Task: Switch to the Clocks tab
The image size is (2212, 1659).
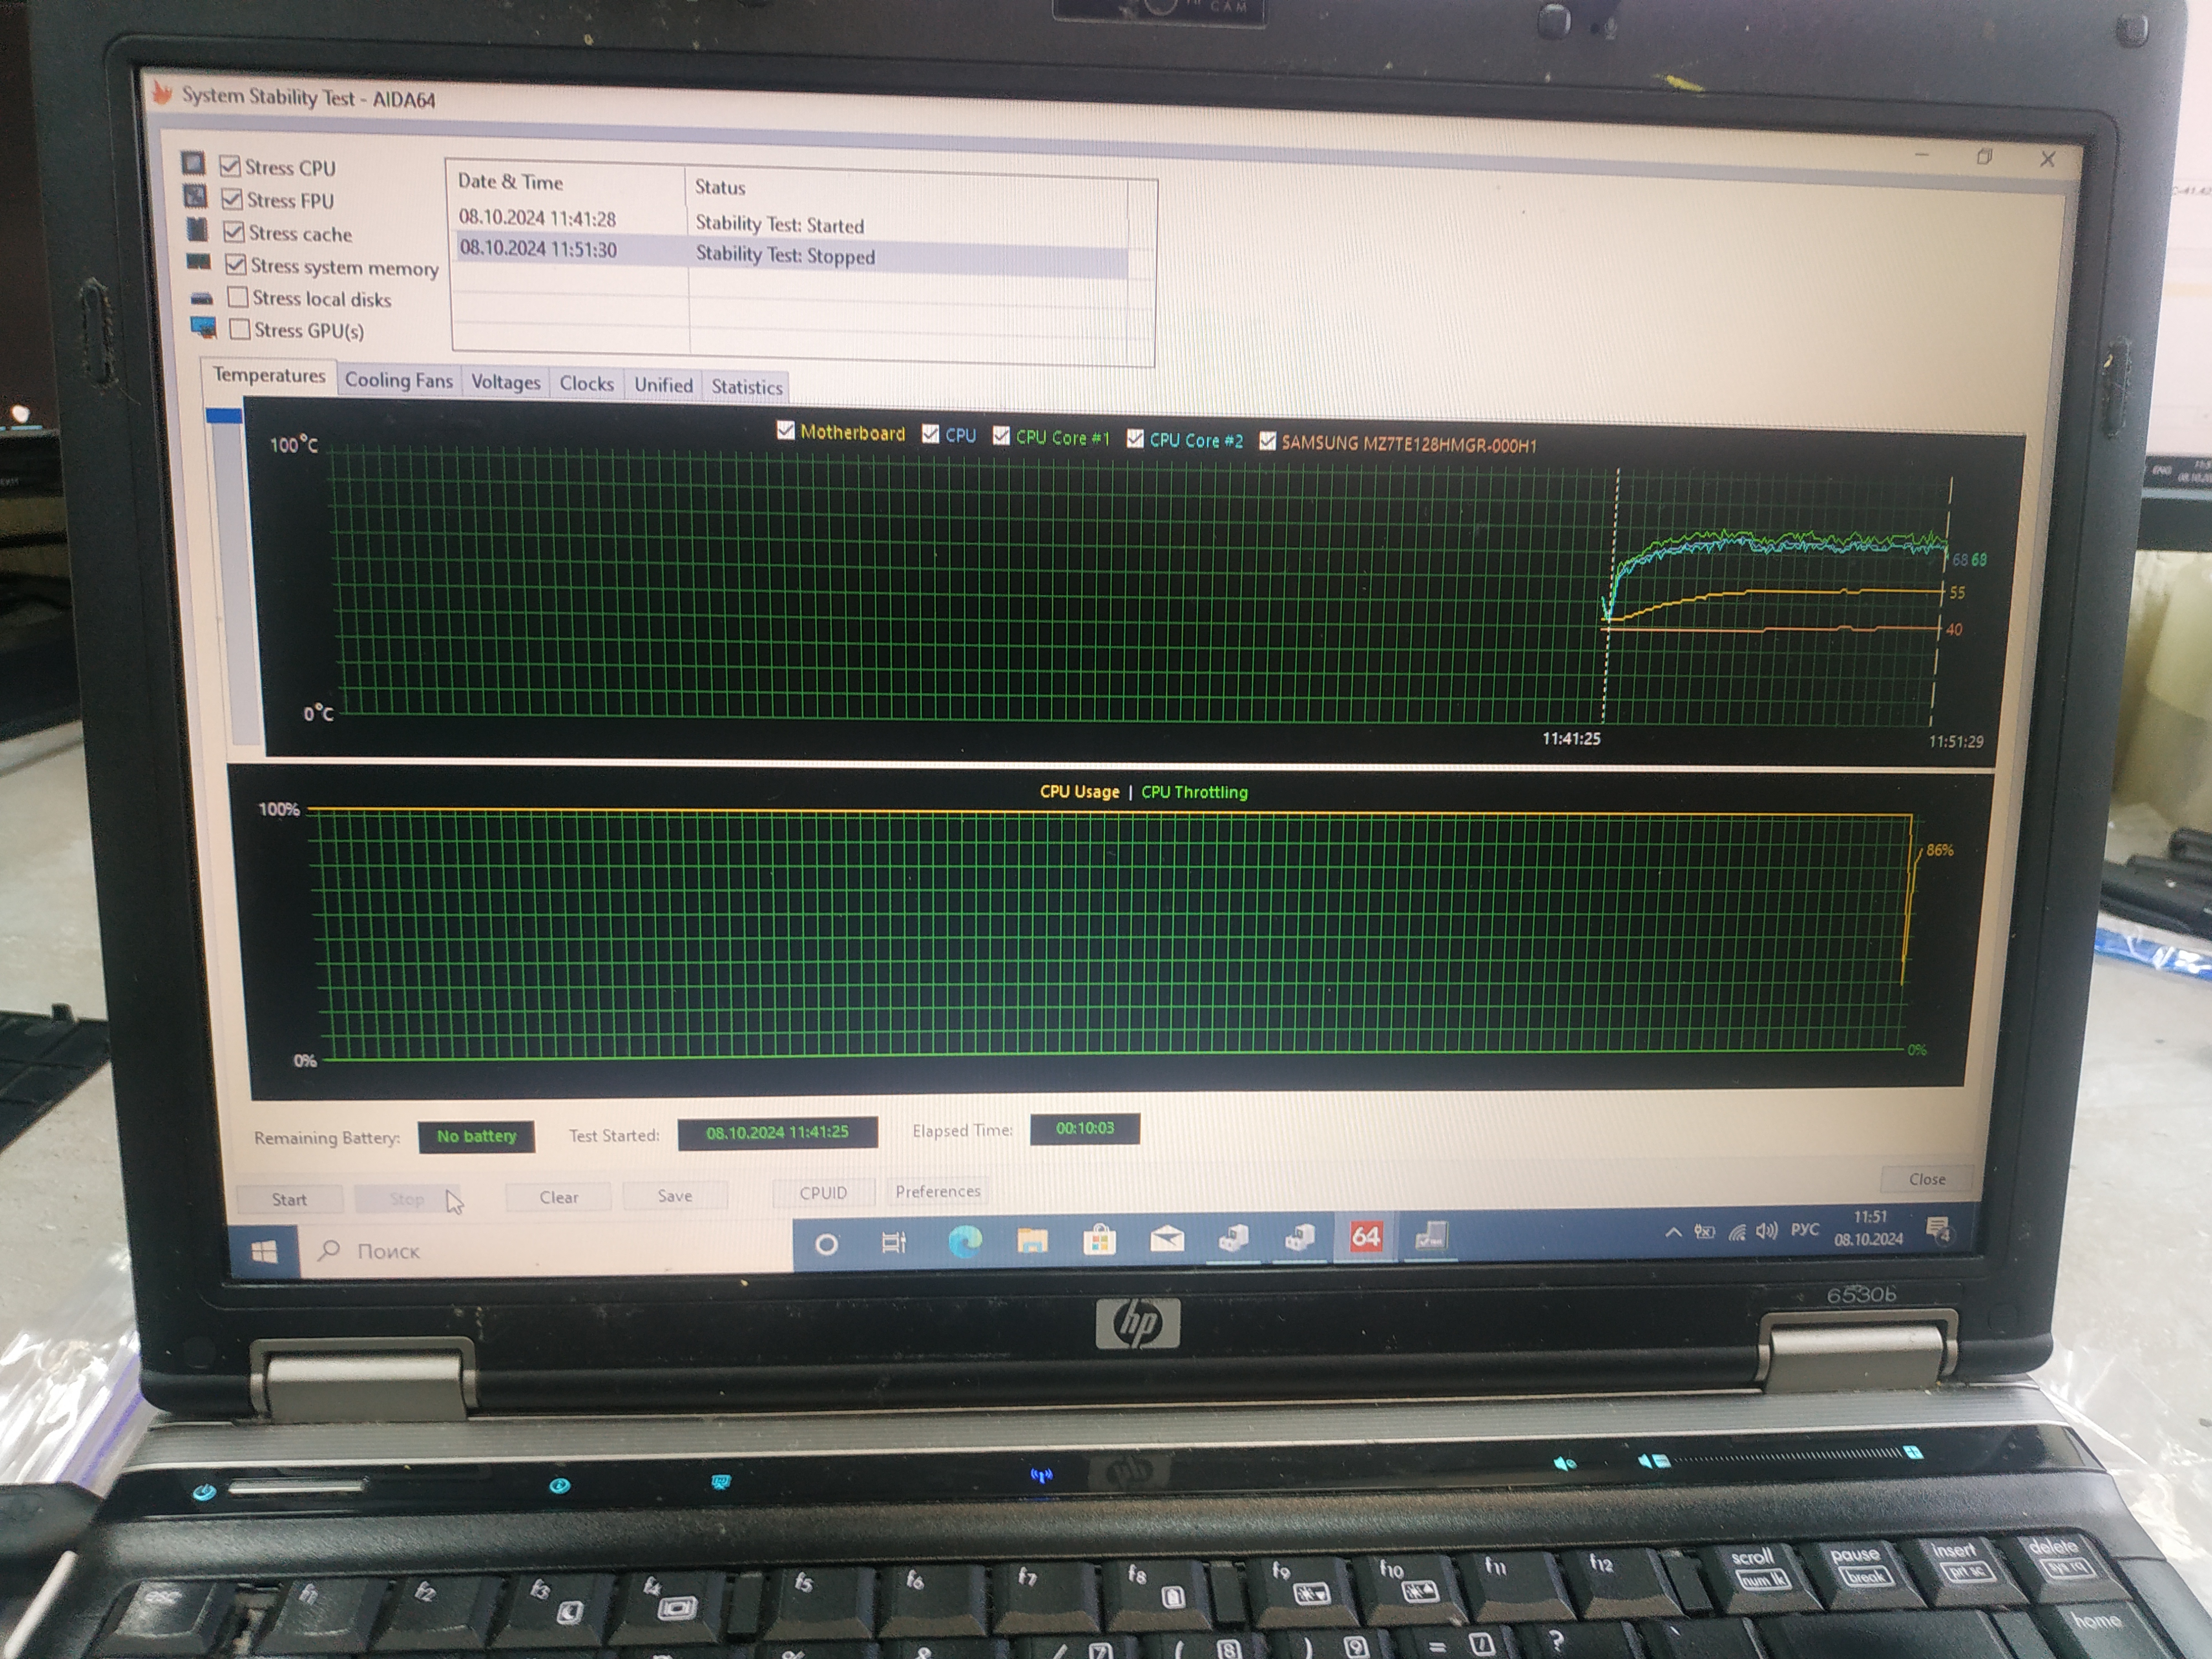Action: pyautogui.click(x=587, y=384)
